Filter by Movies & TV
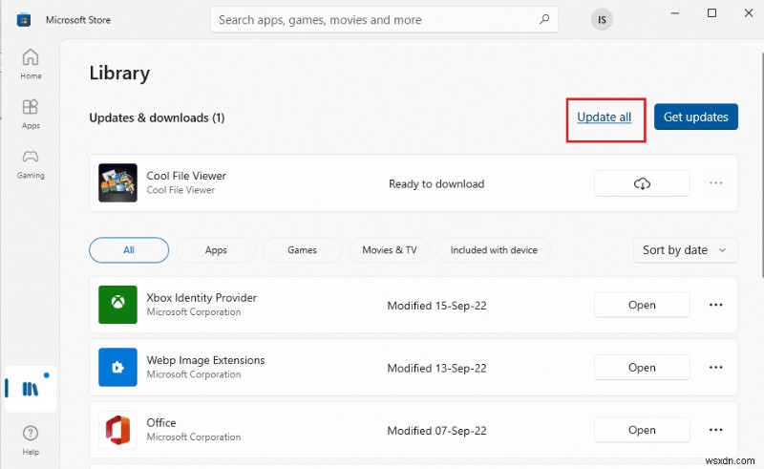The height and width of the screenshot is (469, 764). (x=390, y=250)
